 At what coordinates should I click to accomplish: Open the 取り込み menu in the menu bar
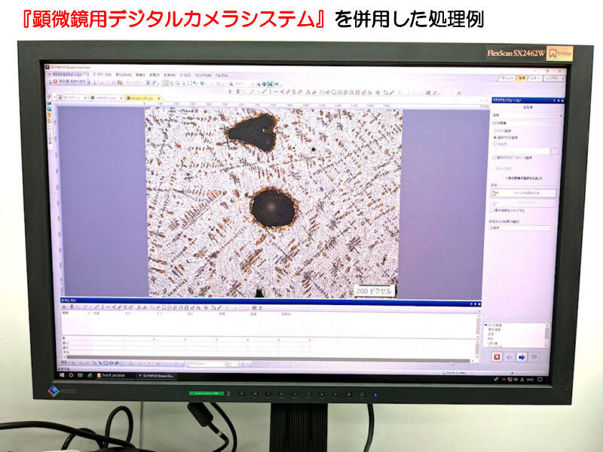click(x=123, y=75)
